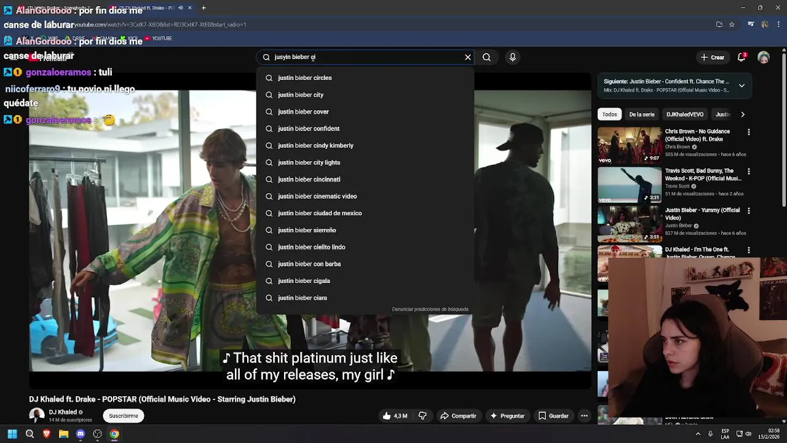Click the magnifier search button beside search box
The height and width of the screenshot is (443, 787).
coord(486,57)
